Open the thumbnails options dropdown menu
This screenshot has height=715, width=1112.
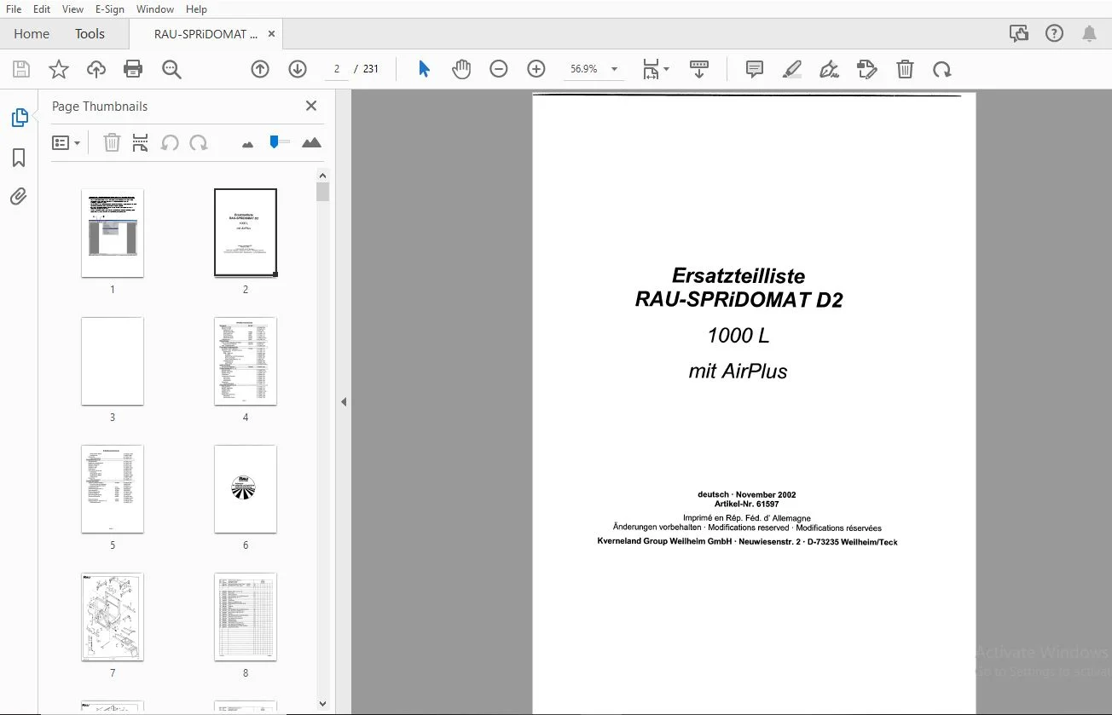pyautogui.click(x=66, y=142)
